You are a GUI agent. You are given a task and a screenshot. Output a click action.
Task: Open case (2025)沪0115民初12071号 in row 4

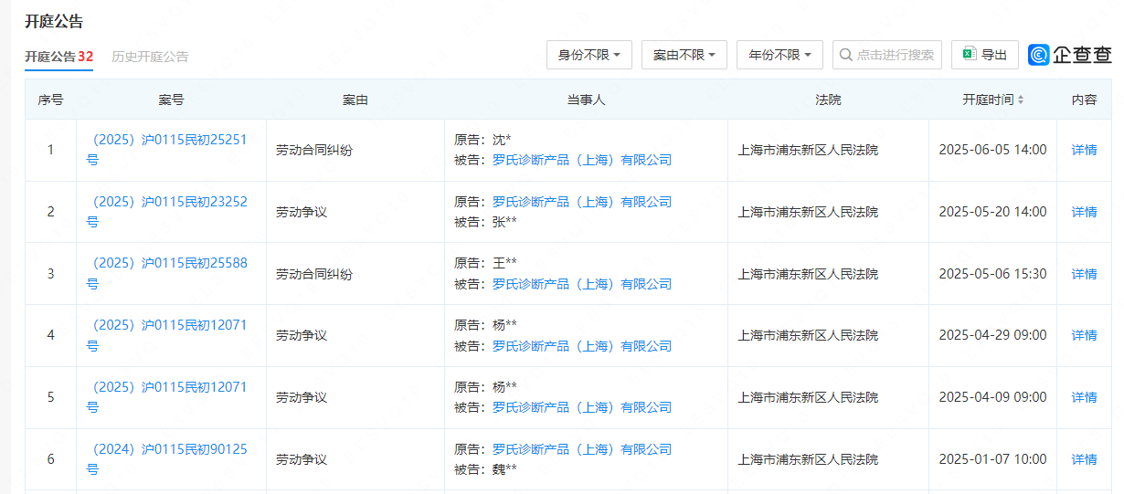166,335
